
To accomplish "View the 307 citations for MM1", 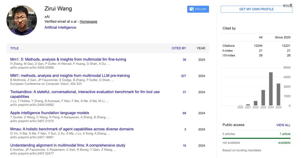I will [183, 76].
